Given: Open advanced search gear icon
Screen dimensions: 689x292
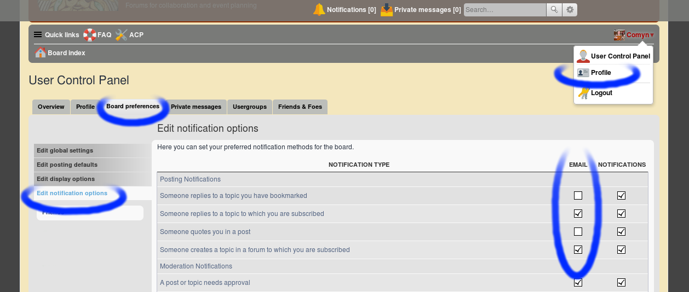Looking at the screenshot, I should (570, 10).
